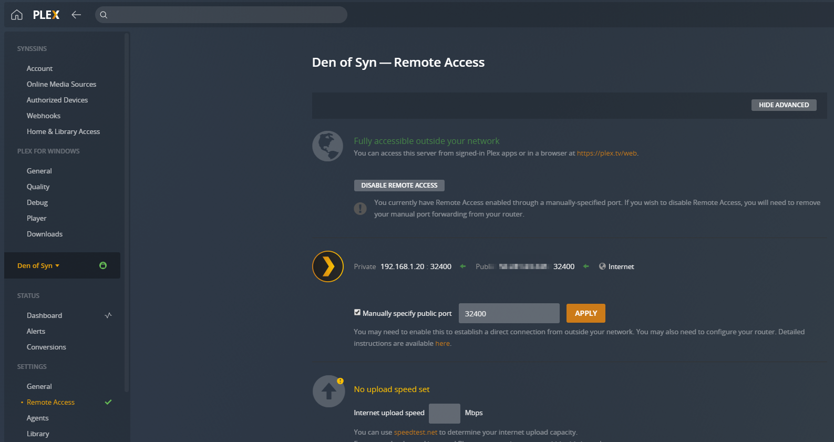834x442 pixels.
Task: Open Debug settings
Action: pos(37,202)
